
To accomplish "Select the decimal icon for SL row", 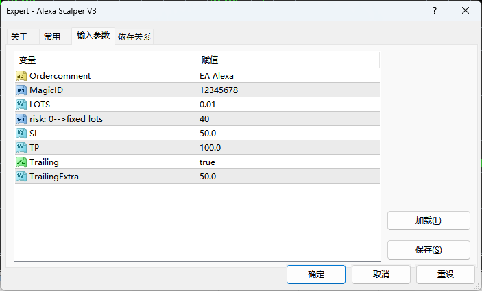I will tap(21, 133).
